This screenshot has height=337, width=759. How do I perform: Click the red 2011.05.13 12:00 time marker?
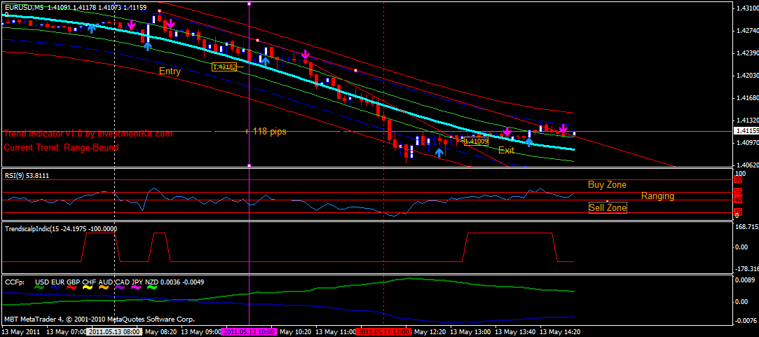coord(384,331)
